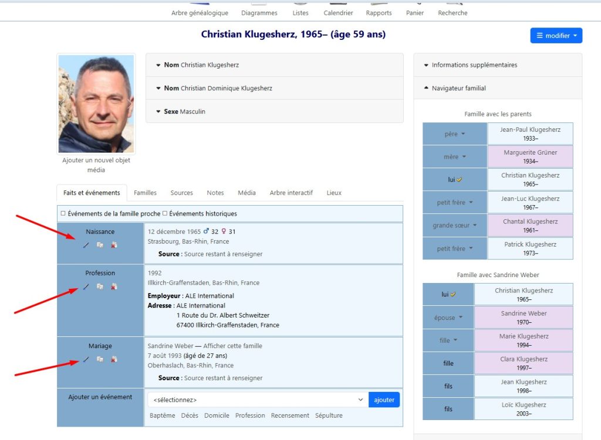
Task: Click the blue ajouter button
Action: coord(384,400)
